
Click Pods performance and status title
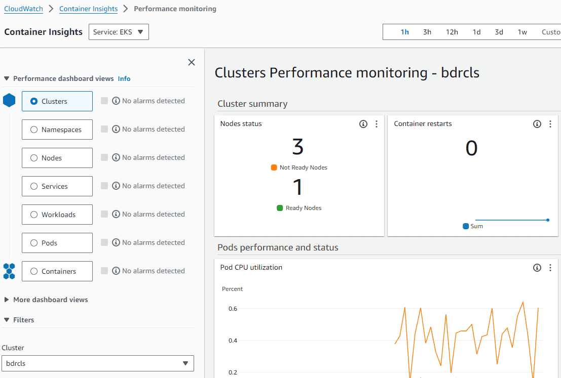(278, 247)
